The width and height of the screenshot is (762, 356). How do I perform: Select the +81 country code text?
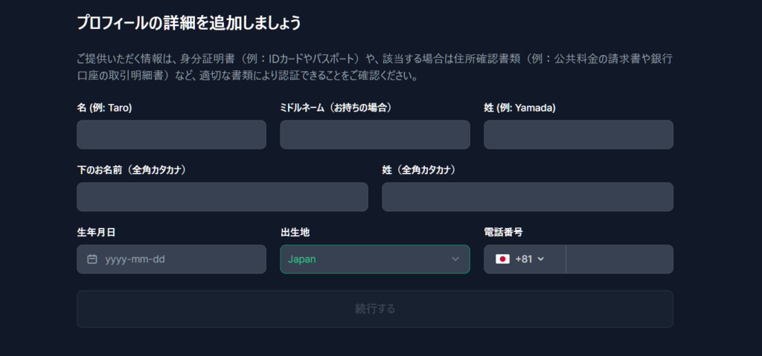tap(523, 259)
